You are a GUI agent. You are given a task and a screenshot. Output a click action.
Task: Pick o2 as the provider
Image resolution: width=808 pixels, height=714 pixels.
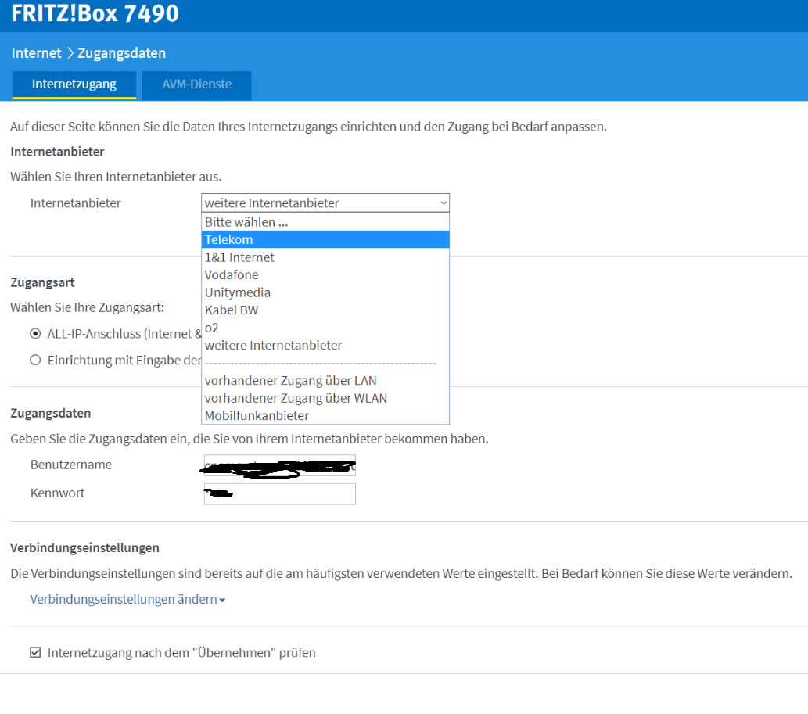tap(325, 328)
